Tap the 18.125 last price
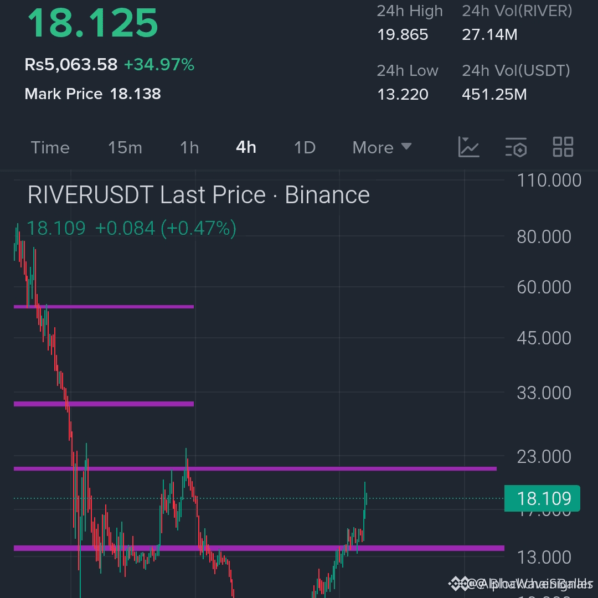 tap(92, 23)
